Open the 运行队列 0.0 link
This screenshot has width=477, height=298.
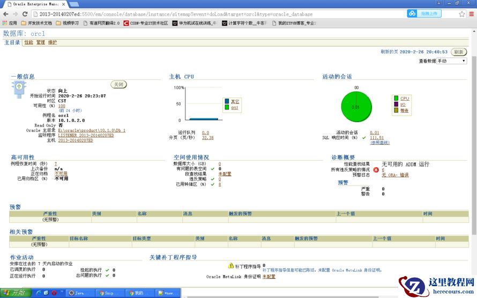[205, 132]
